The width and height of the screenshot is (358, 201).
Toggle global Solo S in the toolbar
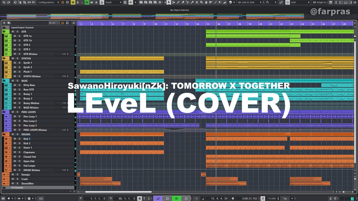click(x=78, y=2)
